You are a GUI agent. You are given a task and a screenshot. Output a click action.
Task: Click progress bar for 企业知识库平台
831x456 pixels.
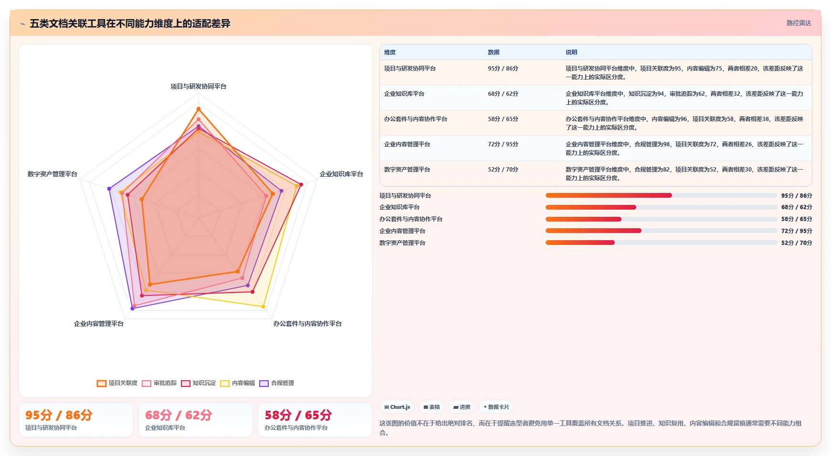(x=662, y=207)
